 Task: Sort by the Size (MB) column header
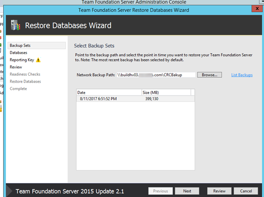(166, 92)
